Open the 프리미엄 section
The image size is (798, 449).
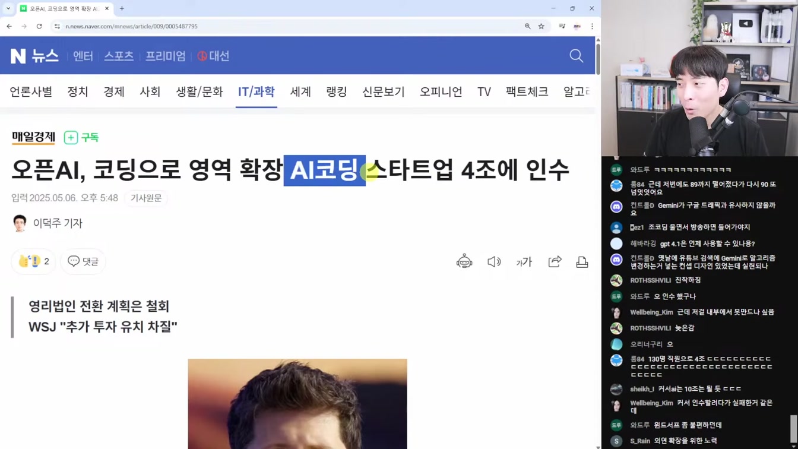click(166, 56)
